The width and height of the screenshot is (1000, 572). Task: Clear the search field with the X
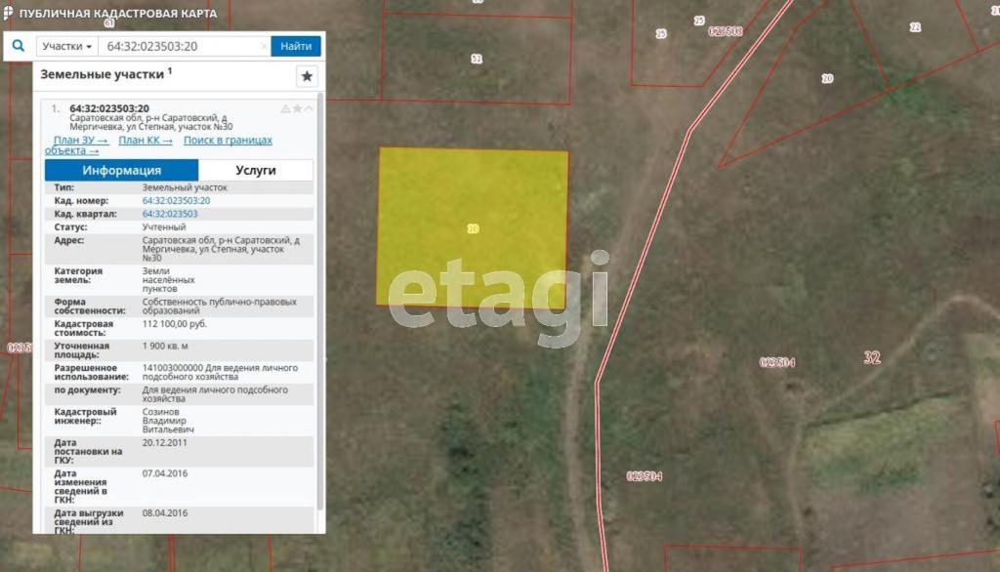[264, 46]
